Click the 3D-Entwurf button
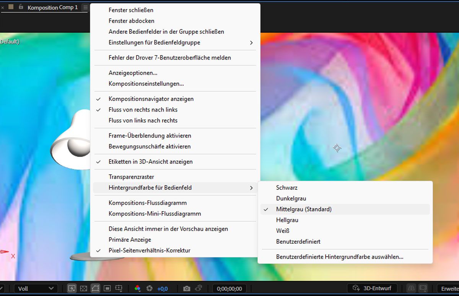This screenshot has width=459, height=296. (372, 288)
